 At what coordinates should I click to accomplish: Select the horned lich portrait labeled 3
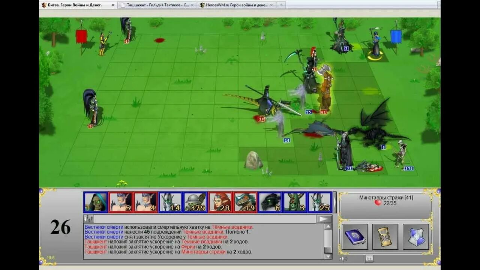point(294,202)
